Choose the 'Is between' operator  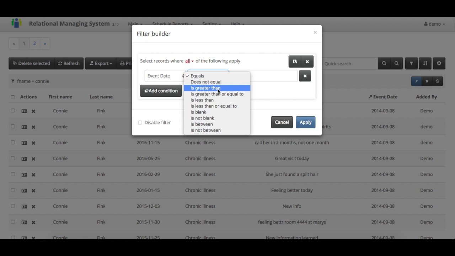click(217, 124)
